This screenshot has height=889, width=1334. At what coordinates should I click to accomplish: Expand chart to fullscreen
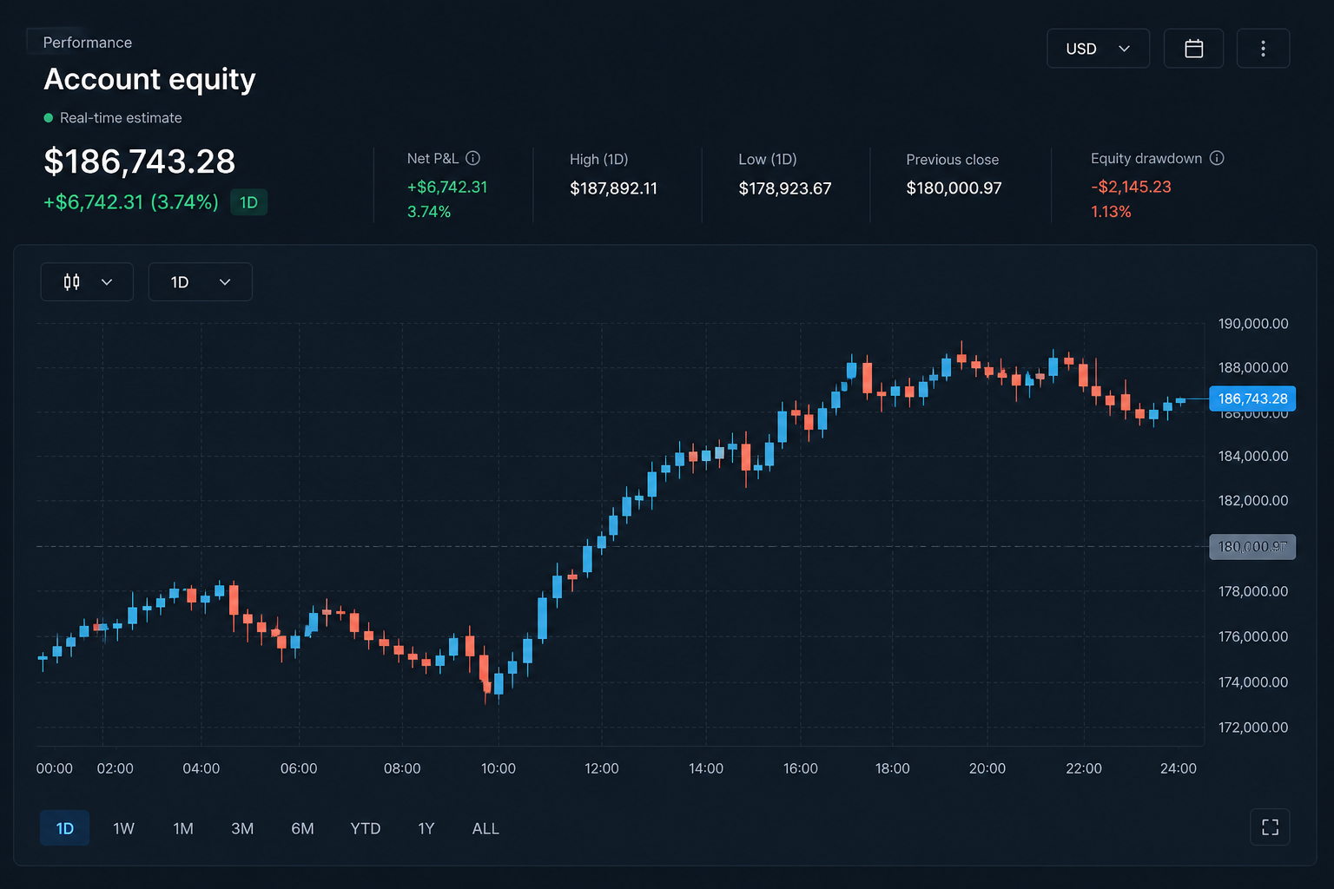point(1270,827)
